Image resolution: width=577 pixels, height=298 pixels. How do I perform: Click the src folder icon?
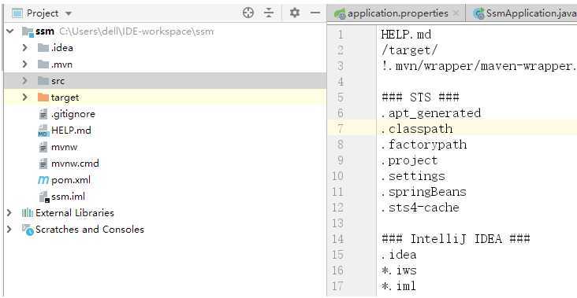(x=43, y=81)
